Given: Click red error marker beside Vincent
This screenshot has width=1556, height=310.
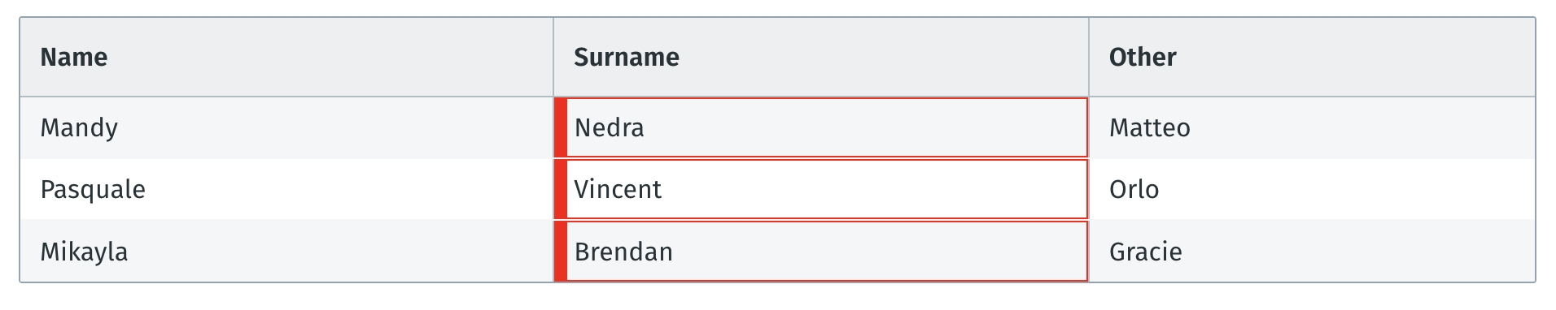Looking at the screenshot, I should click(x=561, y=189).
